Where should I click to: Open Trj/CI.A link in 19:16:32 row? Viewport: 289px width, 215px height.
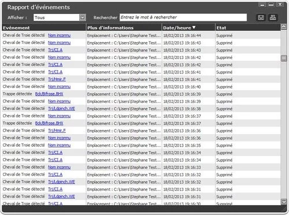(55, 175)
